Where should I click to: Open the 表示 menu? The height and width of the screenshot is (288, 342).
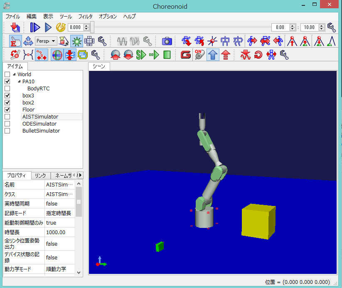point(48,17)
